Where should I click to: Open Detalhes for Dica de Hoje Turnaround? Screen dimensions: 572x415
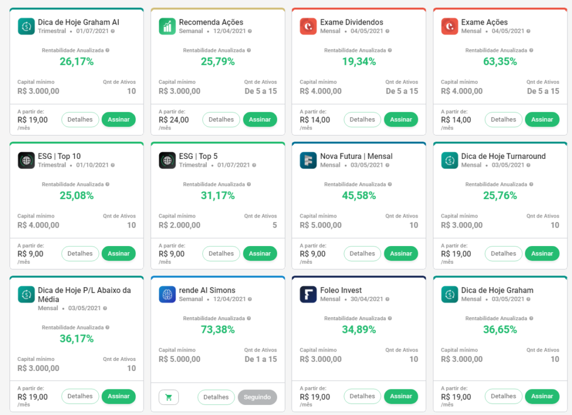pyautogui.click(x=503, y=253)
